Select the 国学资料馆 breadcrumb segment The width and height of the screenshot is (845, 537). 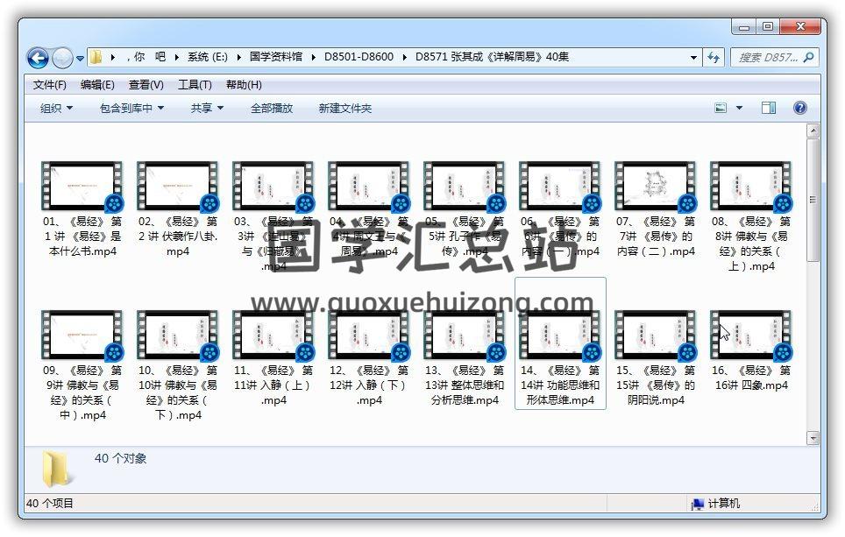[275, 57]
